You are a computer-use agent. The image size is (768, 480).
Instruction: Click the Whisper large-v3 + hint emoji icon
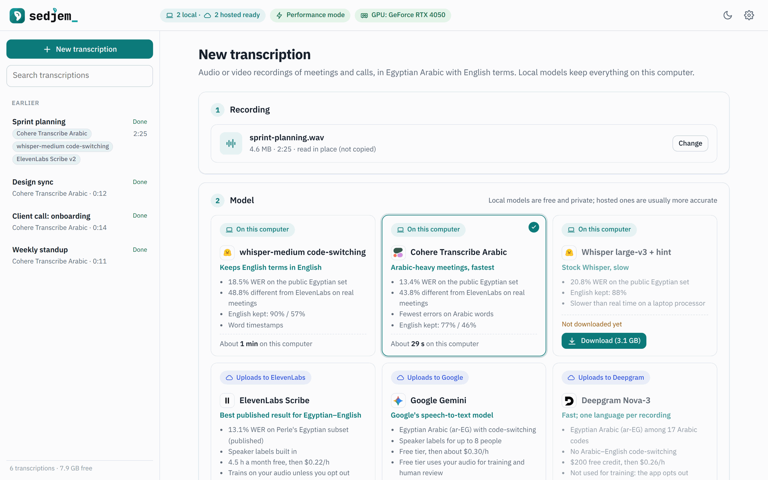569,252
